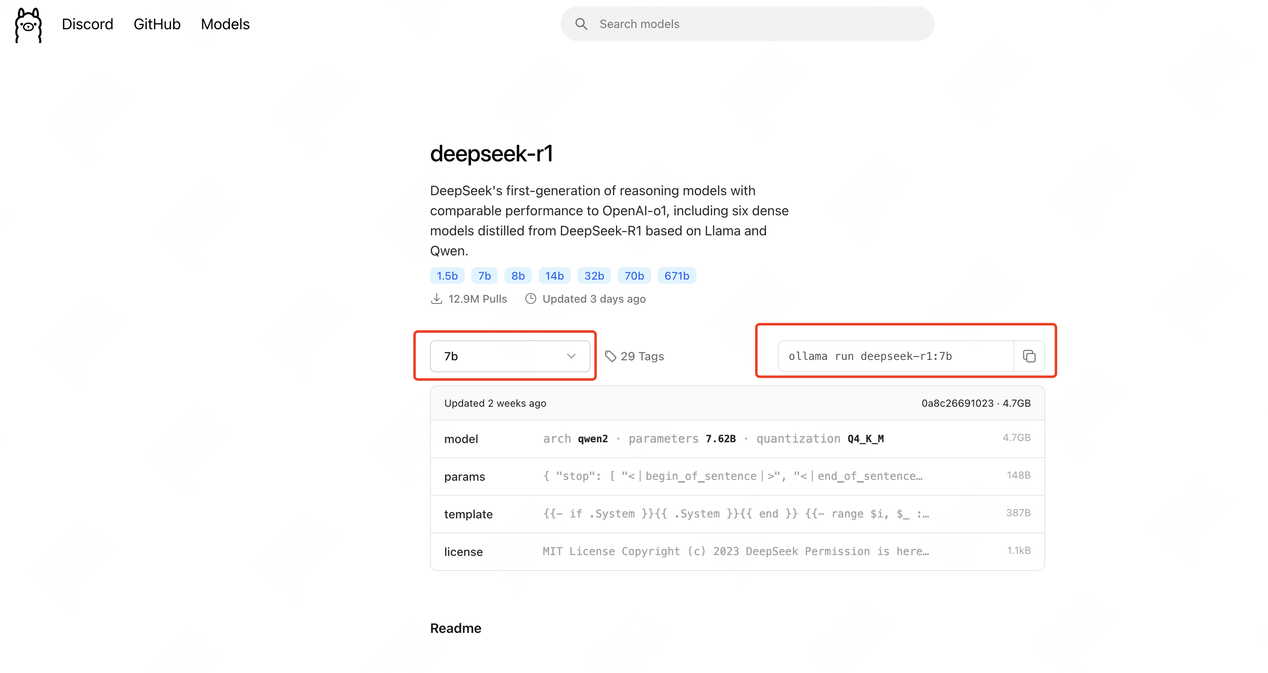1268x673 pixels.
Task: Select the 1.5b size tag
Action: tap(447, 276)
